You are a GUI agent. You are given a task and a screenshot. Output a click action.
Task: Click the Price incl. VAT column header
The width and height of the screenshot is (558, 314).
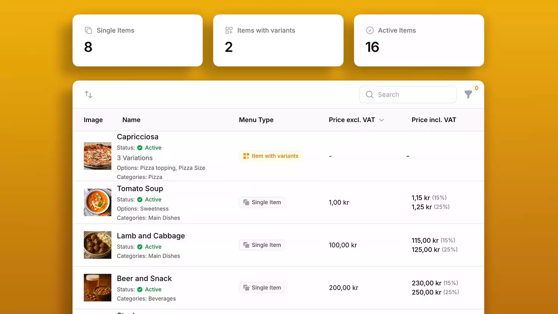point(434,120)
